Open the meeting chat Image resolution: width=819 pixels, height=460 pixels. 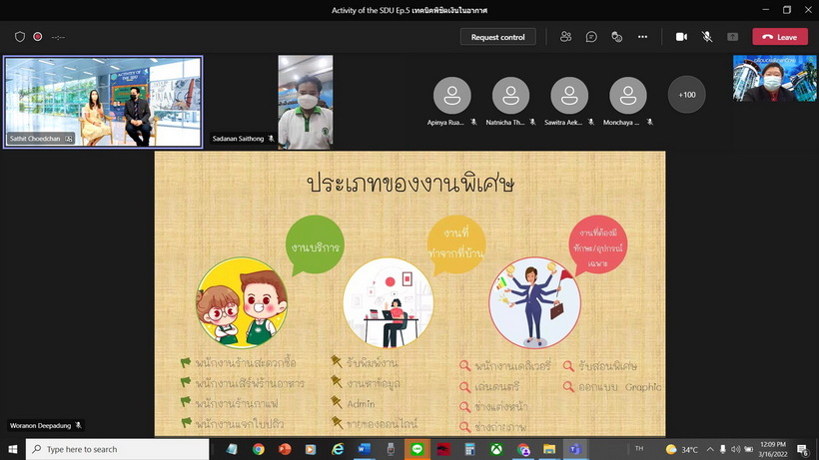[x=591, y=37]
